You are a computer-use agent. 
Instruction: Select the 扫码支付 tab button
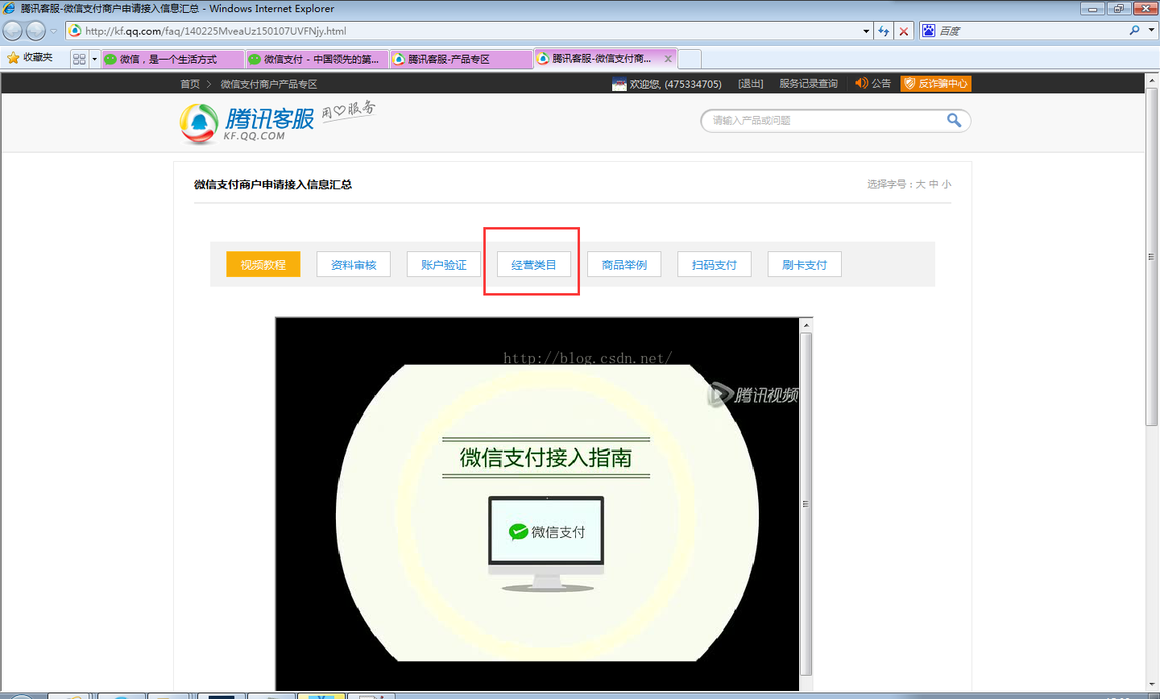coord(715,264)
